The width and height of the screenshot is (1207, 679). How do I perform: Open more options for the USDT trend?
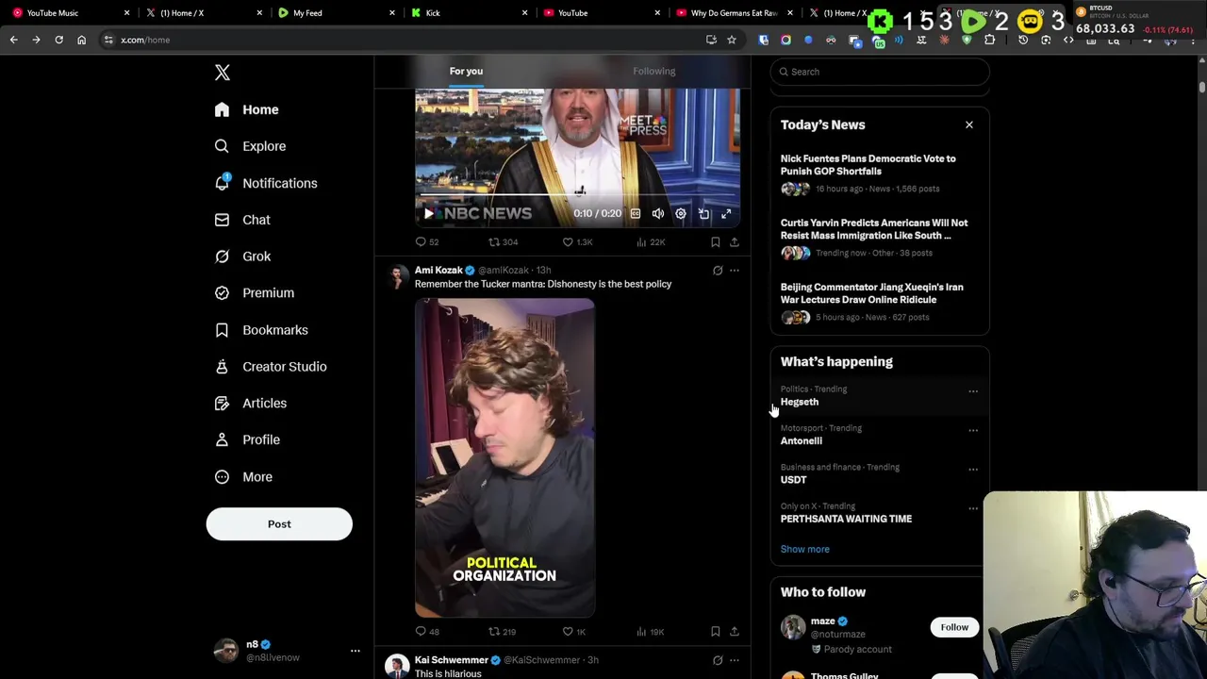point(973,470)
